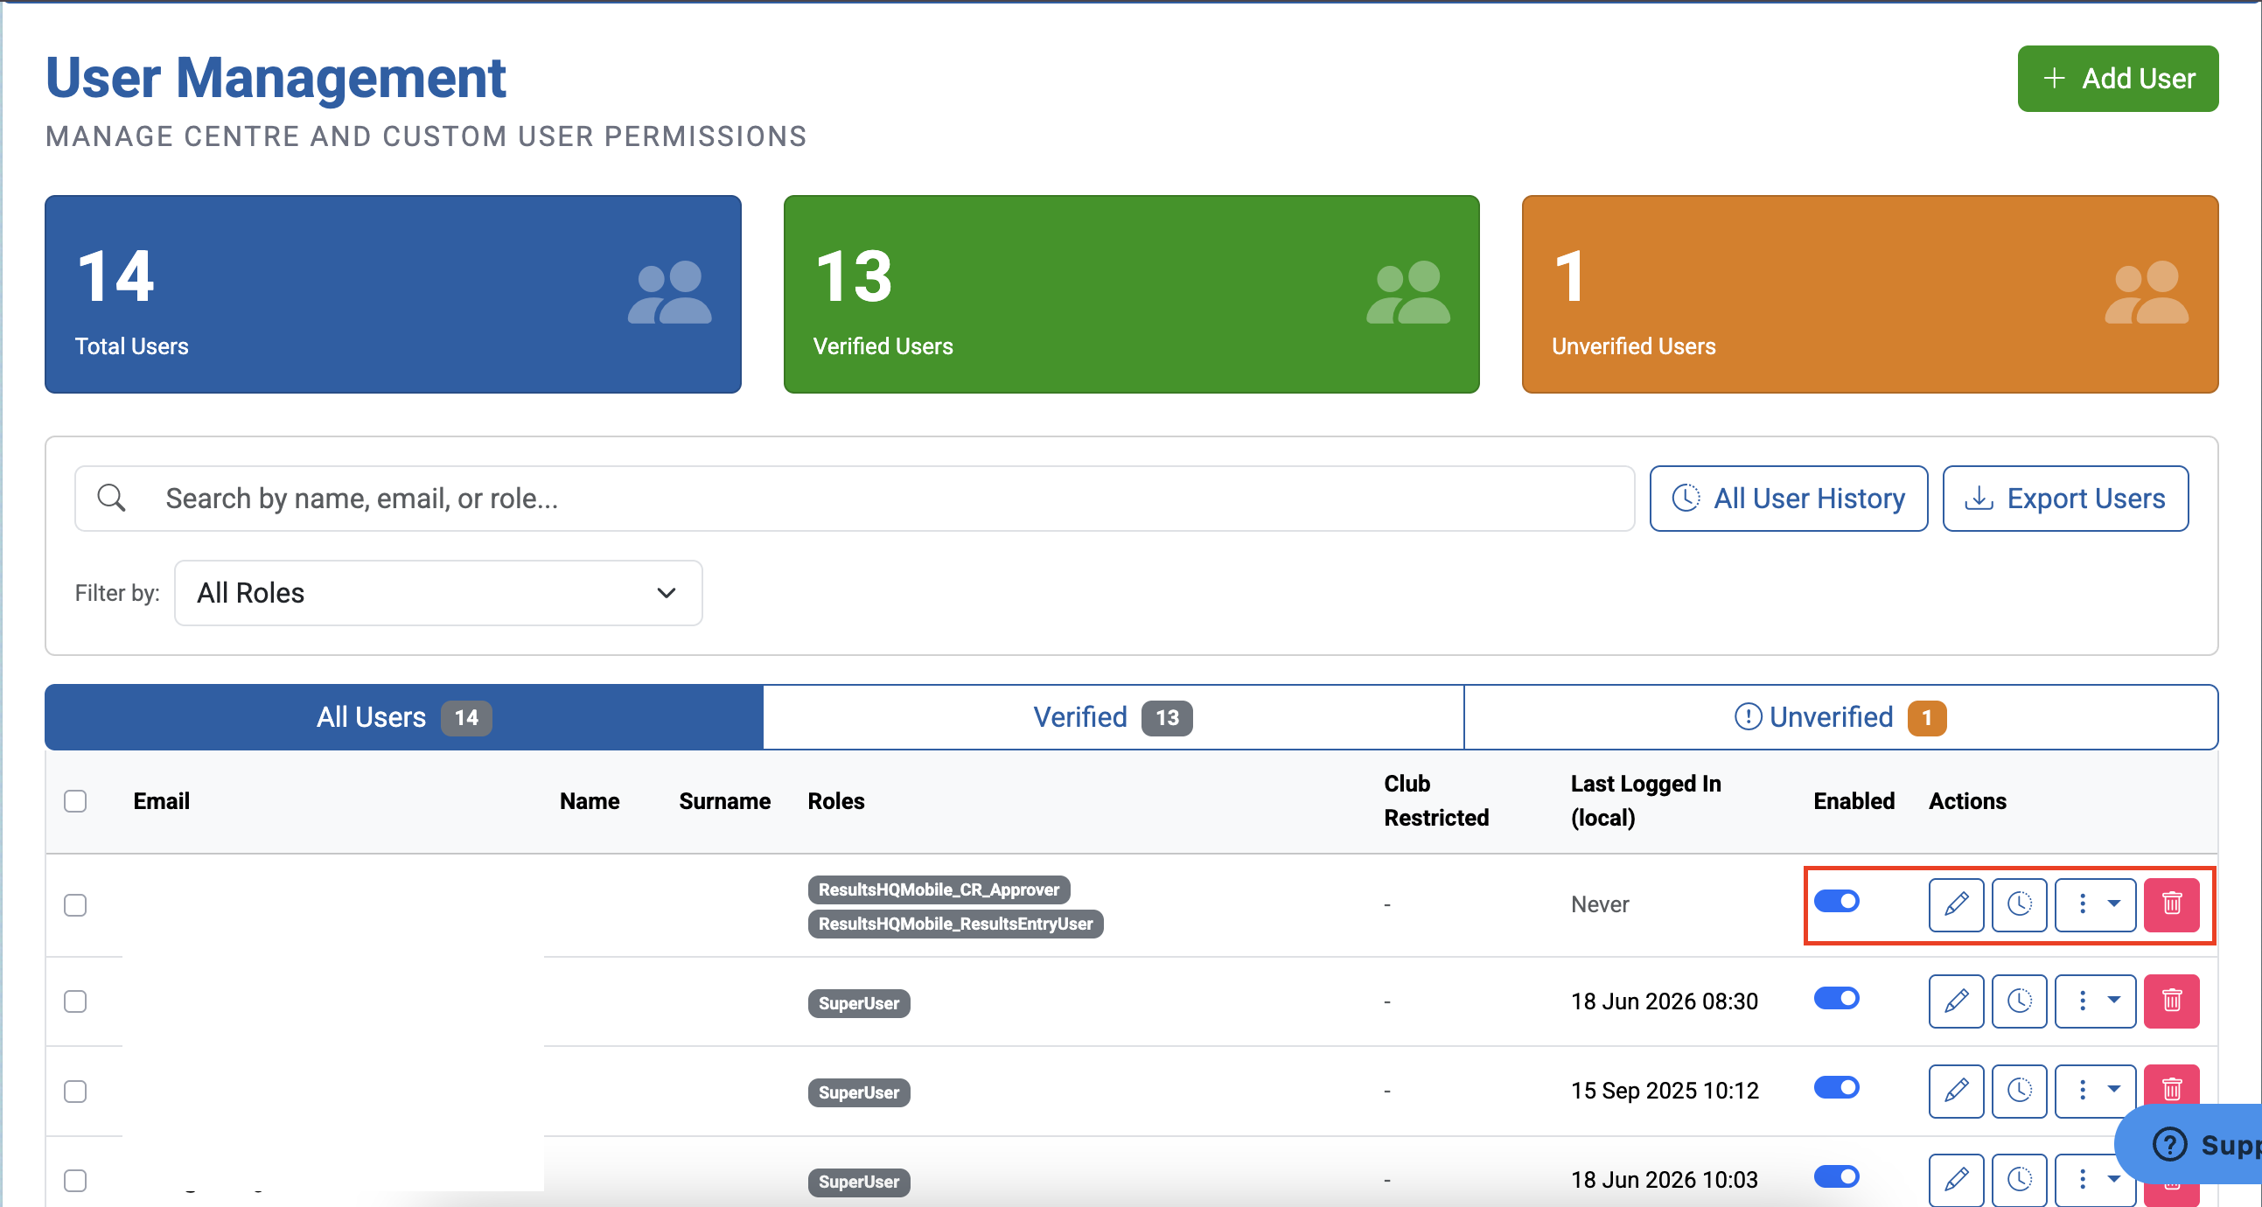Viewport: 2262px width, 1207px height.
Task: Open the All Roles filter dropdown
Action: (x=438, y=592)
